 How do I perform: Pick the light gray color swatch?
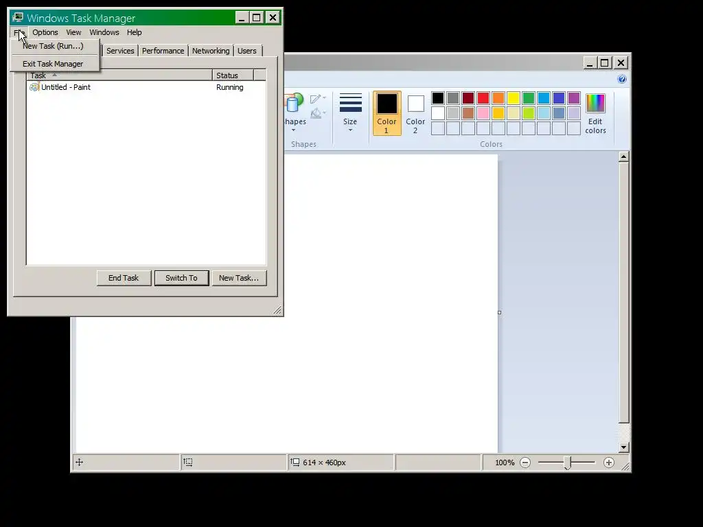point(453,113)
